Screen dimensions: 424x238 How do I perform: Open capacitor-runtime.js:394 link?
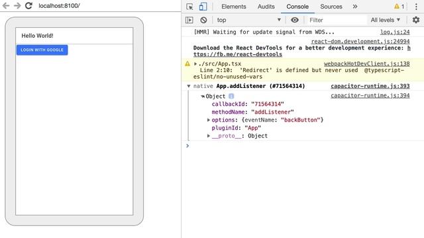(370, 95)
